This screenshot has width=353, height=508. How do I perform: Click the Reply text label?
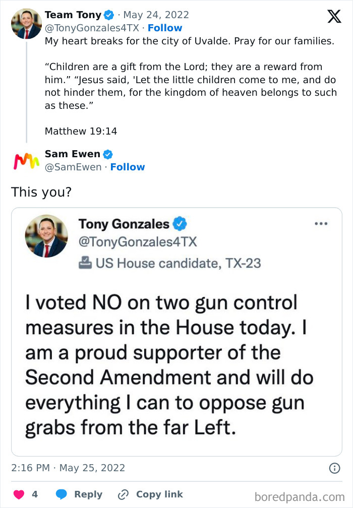pos(88,494)
